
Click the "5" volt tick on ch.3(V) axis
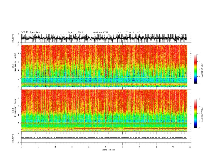click(18, 134)
